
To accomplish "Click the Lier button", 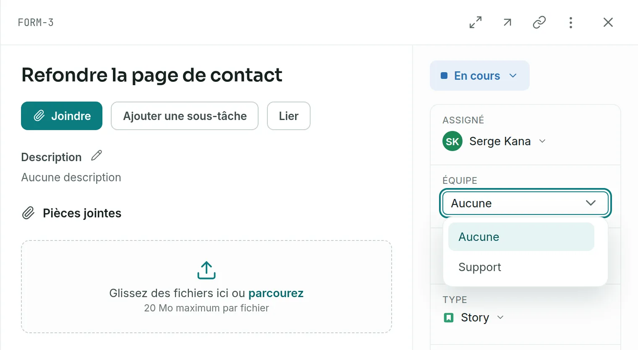I will 289,116.
